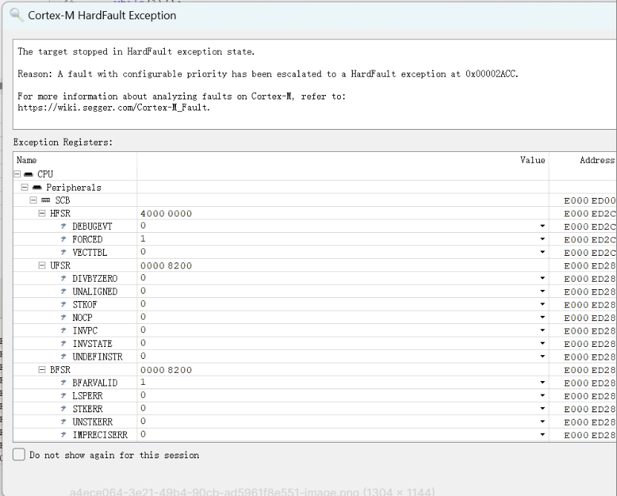Click the LSPERR bitfield icon

click(x=64, y=395)
